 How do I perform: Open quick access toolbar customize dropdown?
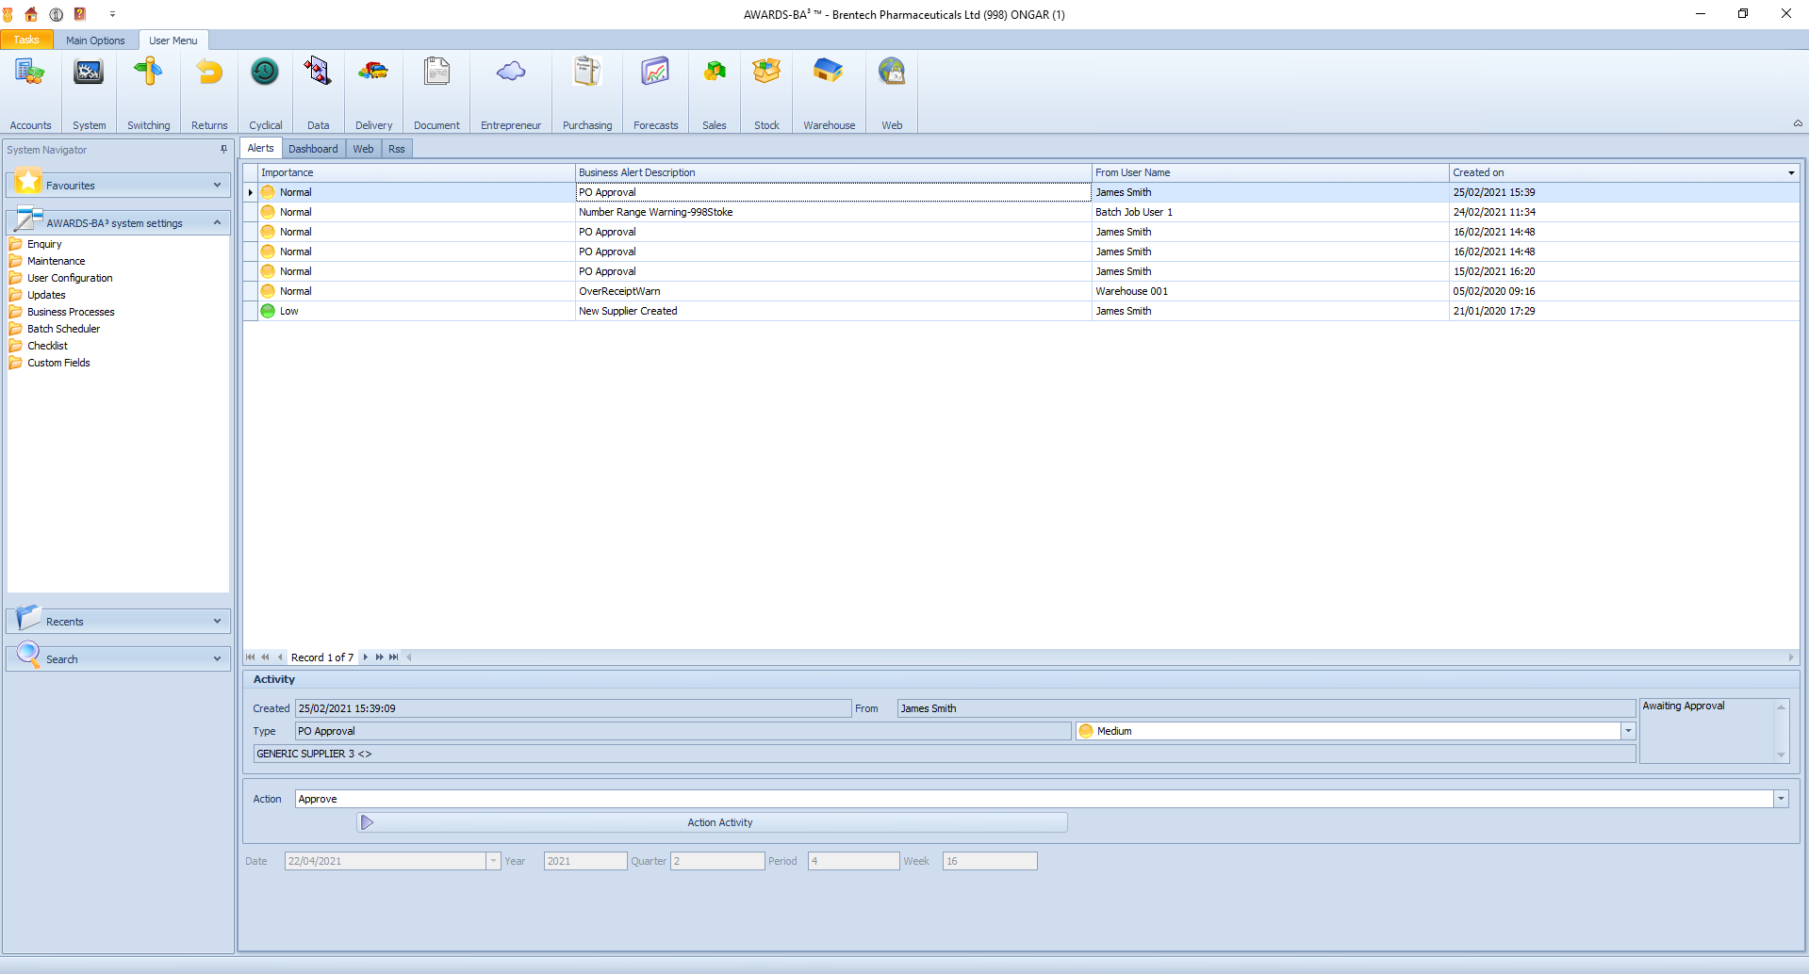[112, 14]
